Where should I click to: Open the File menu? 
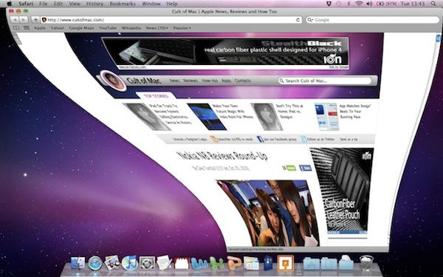(44, 4)
